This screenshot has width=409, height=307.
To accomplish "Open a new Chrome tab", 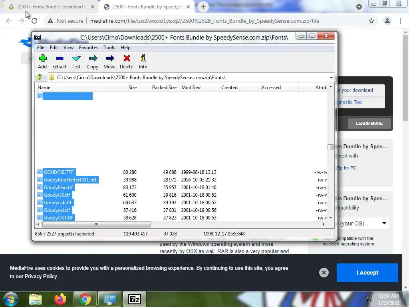I will pyautogui.click(x=203, y=7).
